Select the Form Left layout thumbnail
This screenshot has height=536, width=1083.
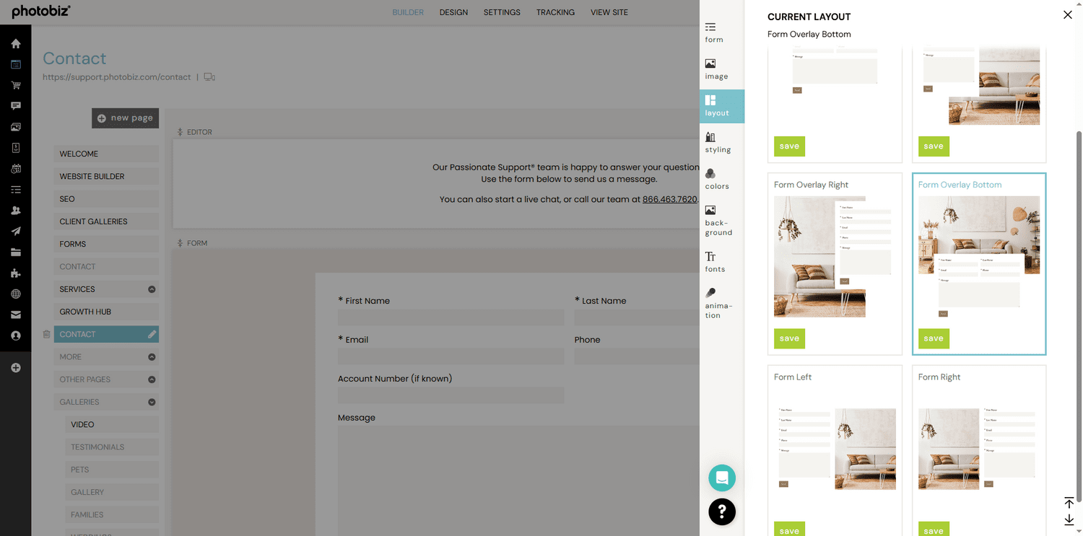pos(835,449)
